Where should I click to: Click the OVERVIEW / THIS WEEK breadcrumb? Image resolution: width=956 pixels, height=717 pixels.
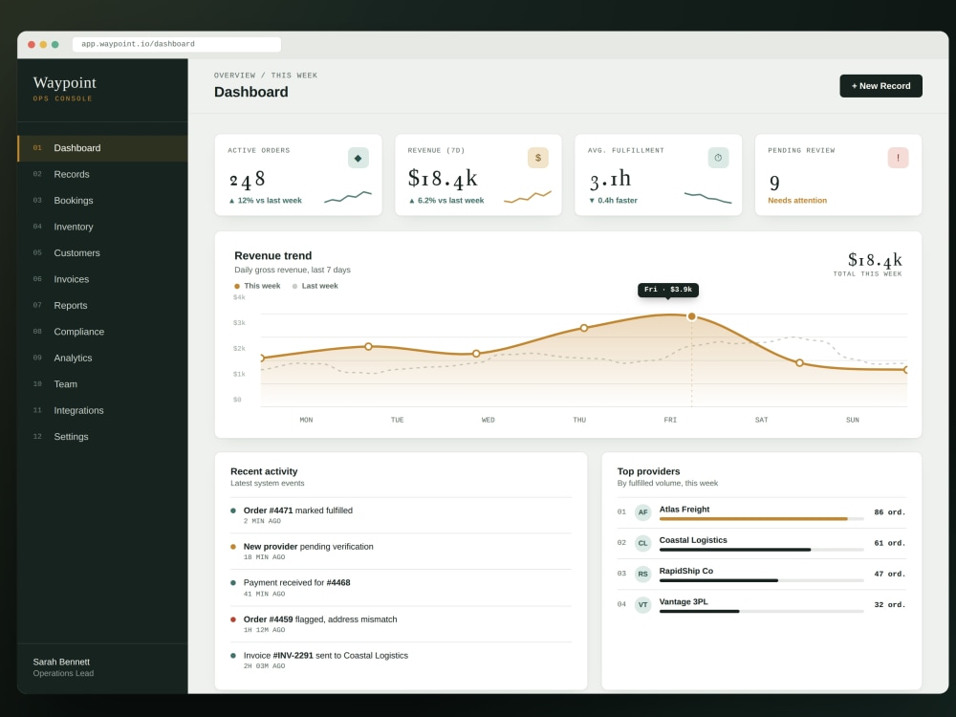click(x=265, y=76)
